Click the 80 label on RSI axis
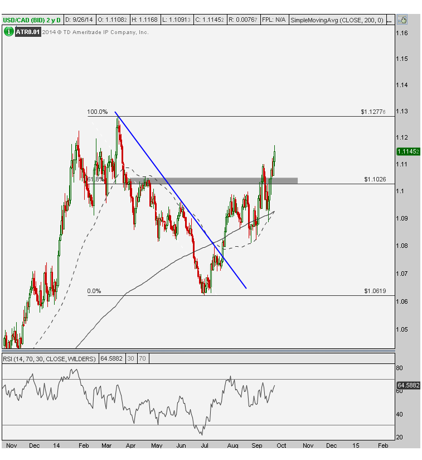The width and height of the screenshot is (422, 460). click(x=400, y=368)
